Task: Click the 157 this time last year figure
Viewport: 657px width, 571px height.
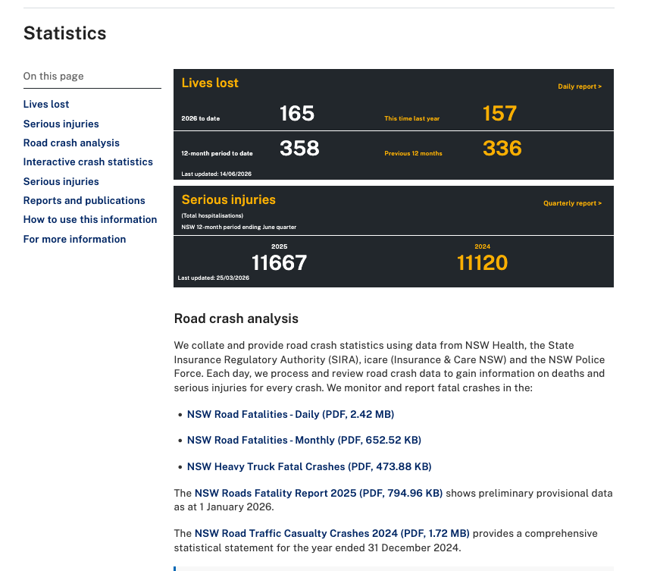Action: 499,113
